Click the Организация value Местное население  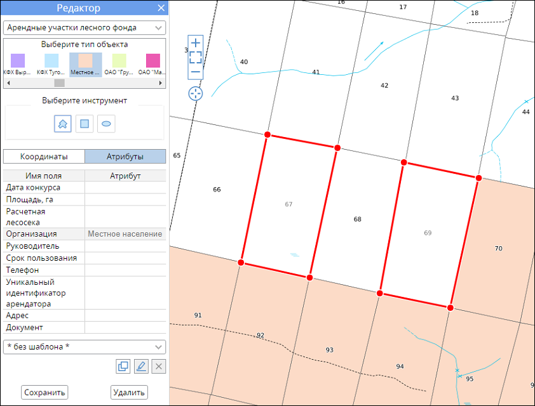[125, 234]
